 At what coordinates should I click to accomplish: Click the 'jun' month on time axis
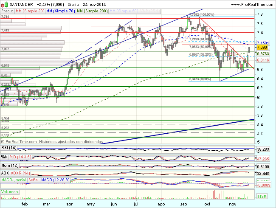(114, 204)
